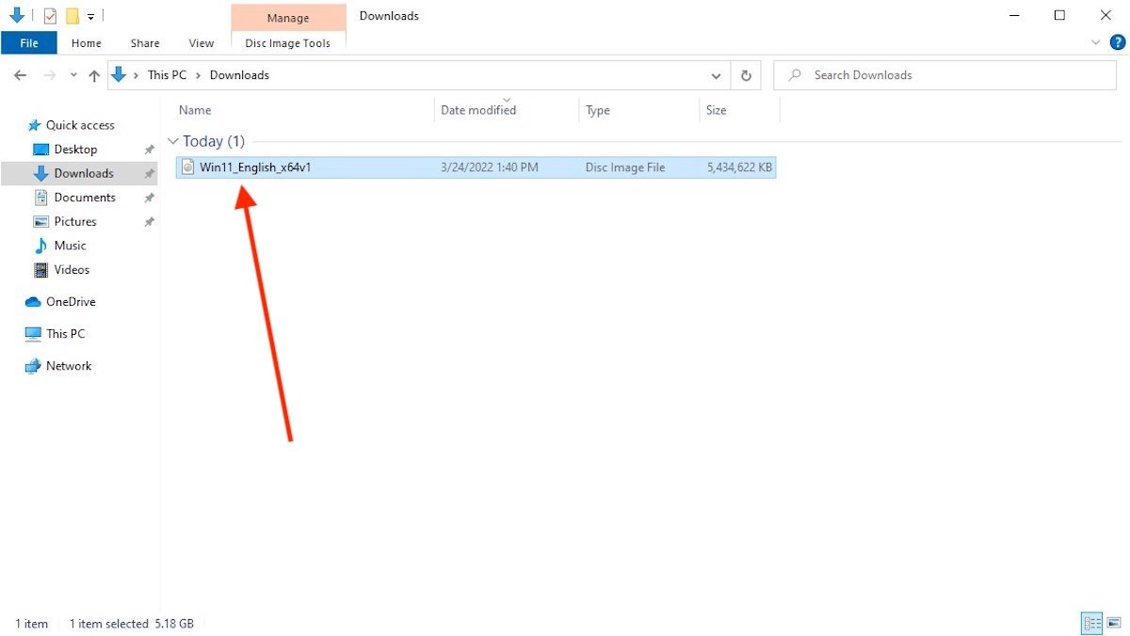Screen dimensions: 1130x636
Task: Expand the address bar history dropdown
Action: (717, 75)
